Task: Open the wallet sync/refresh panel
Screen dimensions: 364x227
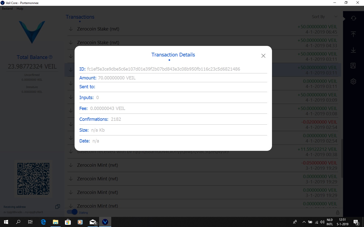Action: pyautogui.click(x=353, y=18)
